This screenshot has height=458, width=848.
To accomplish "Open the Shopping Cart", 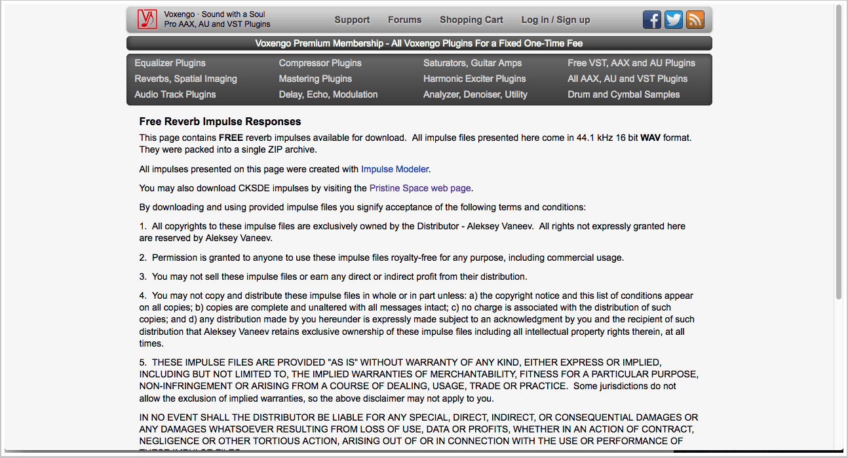I will 471,20.
